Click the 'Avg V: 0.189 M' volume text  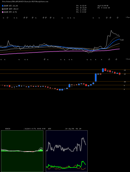[x=103, y=6]
